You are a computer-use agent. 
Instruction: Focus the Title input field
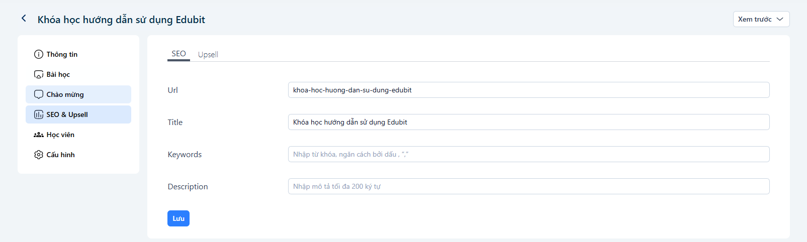pyautogui.click(x=528, y=122)
